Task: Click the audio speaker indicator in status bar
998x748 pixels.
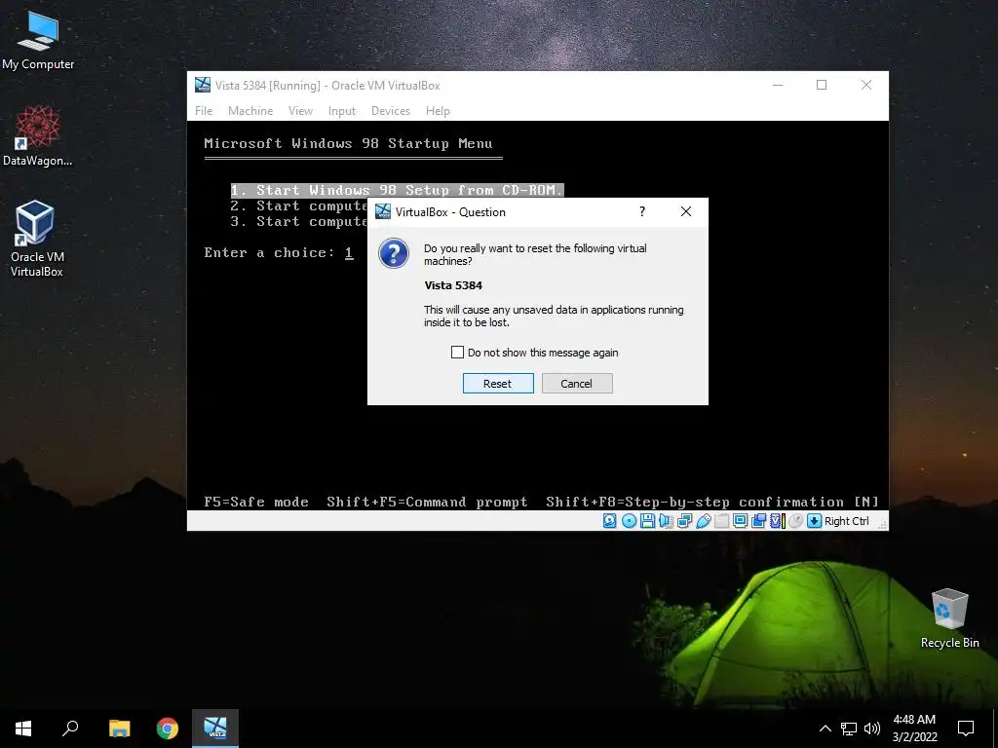Action: click(x=667, y=521)
